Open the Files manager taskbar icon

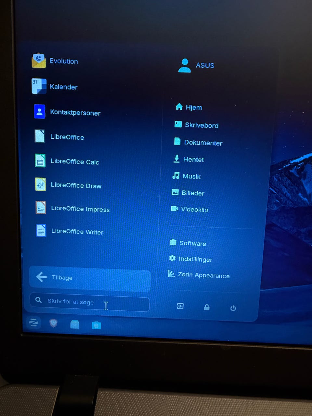75,324
